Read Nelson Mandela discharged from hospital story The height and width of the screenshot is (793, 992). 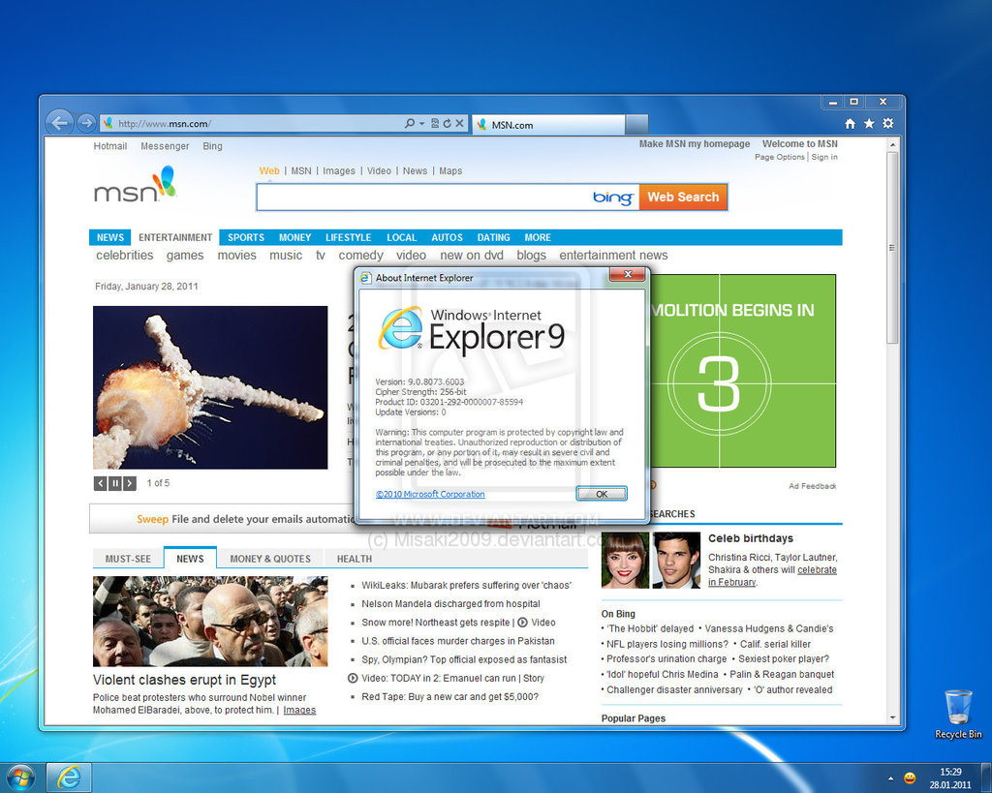pyautogui.click(x=450, y=604)
